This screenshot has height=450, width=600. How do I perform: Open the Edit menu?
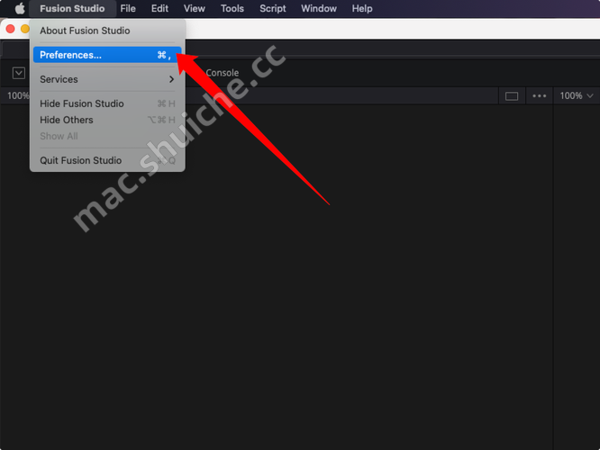point(159,8)
